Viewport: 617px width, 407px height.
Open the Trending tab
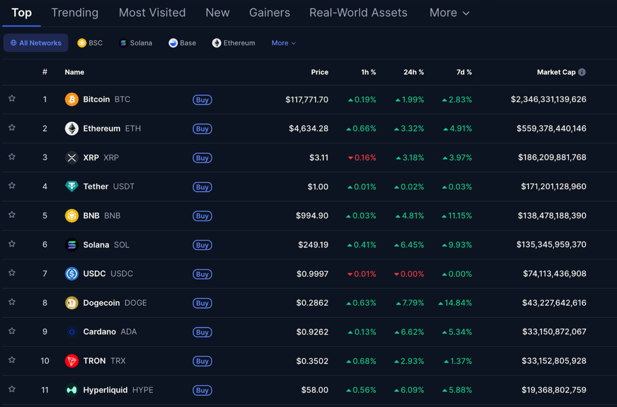coord(75,13)
